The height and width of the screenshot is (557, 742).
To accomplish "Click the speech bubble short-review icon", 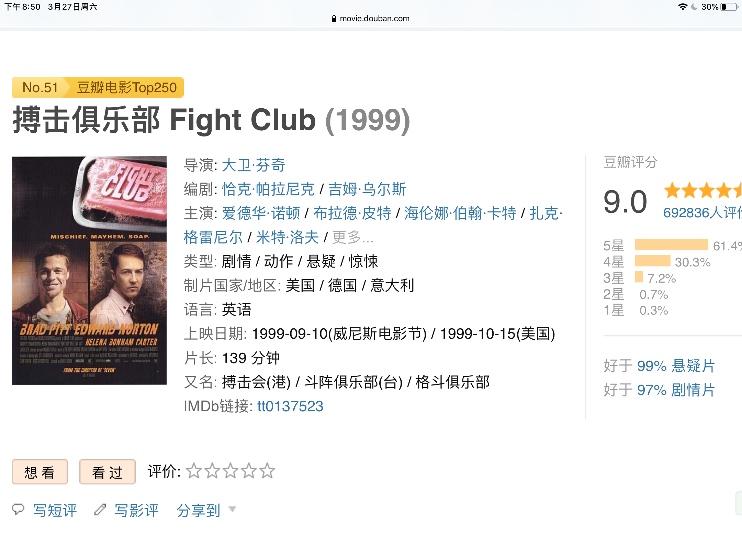I will 18,509.
